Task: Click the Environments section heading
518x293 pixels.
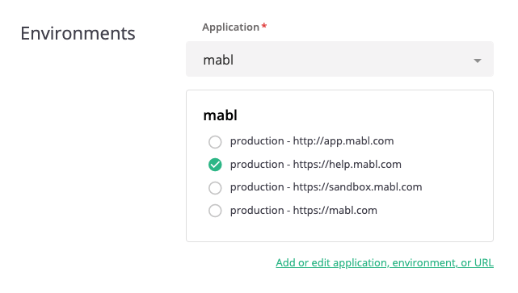Action: [78, 33]
